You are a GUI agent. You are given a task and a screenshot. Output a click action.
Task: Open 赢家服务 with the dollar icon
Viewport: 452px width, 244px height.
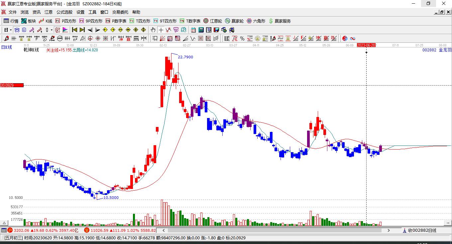point(280,21)
